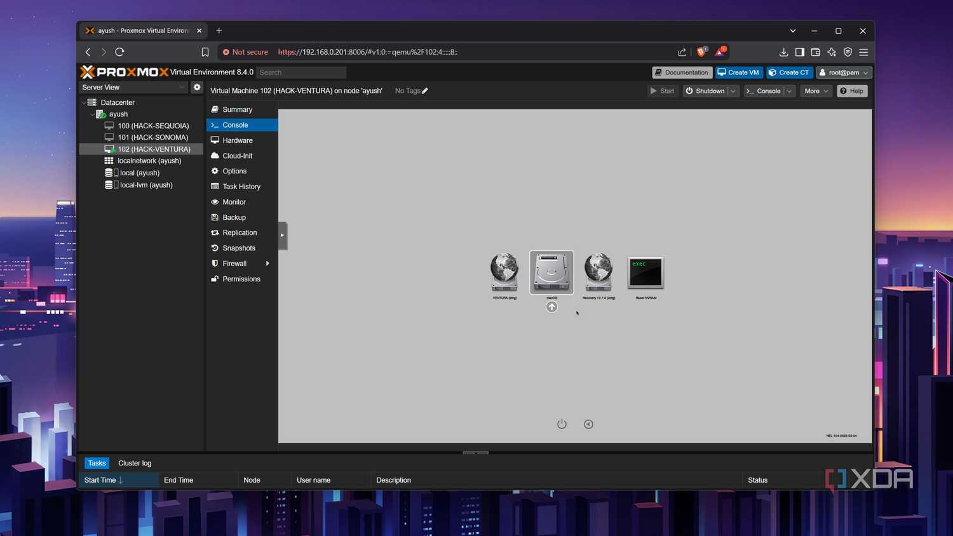Image resolution: width=953 pixels, height=536 pixels.
Task: Select the VENTURA (dmg) boot entry
Action: (504, 272)
